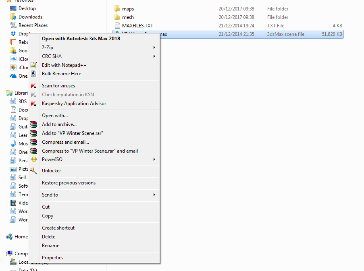Click the Recent Places icon
364x271 pixels.
point(13,25)
